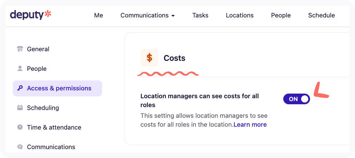Click the Time & attendance clock icon
This screenshot has width=355, height=158.
click(20, 127)
